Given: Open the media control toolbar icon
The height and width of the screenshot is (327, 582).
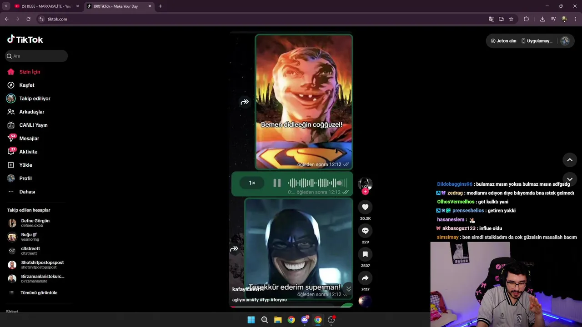Looking at the screenshot, I should pos(553,19).
